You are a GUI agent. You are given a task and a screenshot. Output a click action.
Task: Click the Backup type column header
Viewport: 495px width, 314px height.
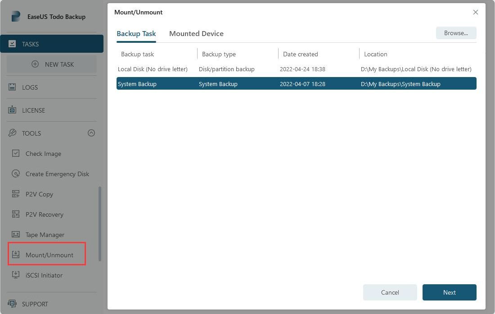coord(219,54)
